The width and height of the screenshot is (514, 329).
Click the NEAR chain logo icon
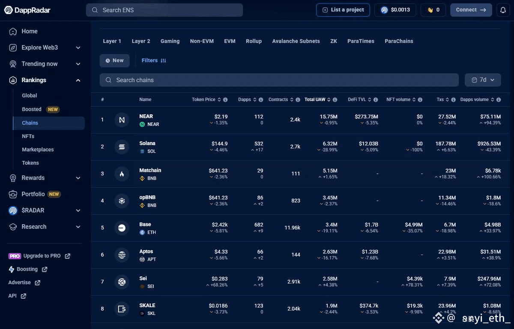click(x=122, y=120)
